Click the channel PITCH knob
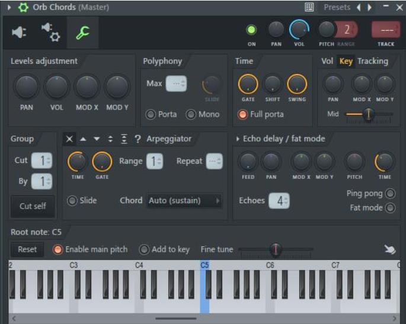Image resolution: width=406 pixels, height=324 pixels. coord(327,30)
